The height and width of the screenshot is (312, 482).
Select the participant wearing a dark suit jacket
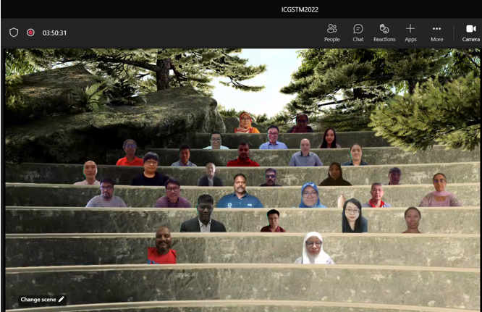(203, 214)
